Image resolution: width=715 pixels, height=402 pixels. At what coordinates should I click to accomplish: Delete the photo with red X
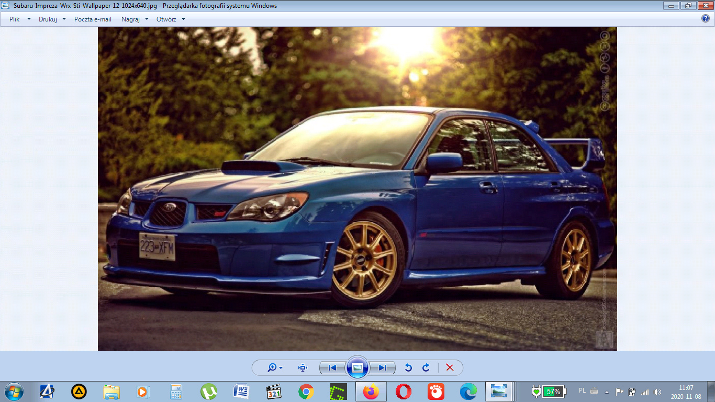coord(450,368)
